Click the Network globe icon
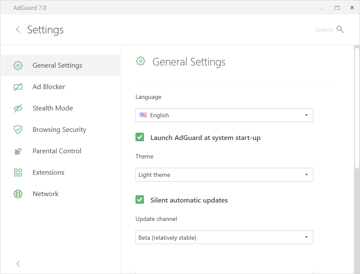 (18, 194)
